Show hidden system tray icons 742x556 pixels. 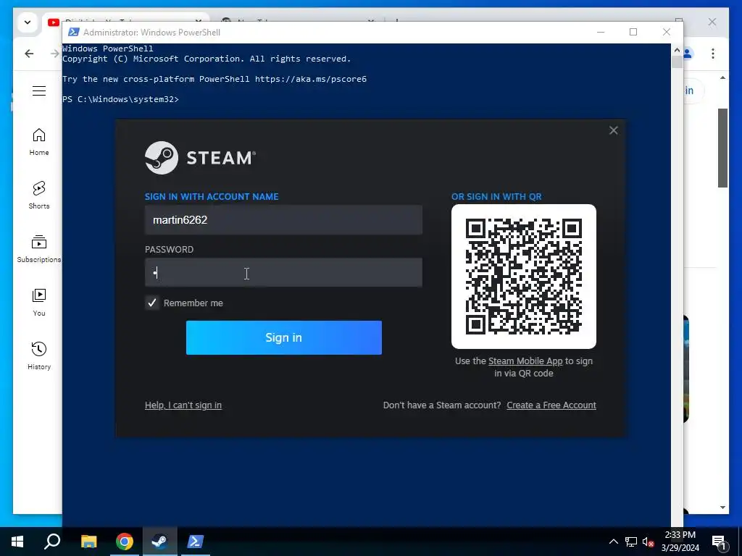pyautogui.click(x=613, y=542)
